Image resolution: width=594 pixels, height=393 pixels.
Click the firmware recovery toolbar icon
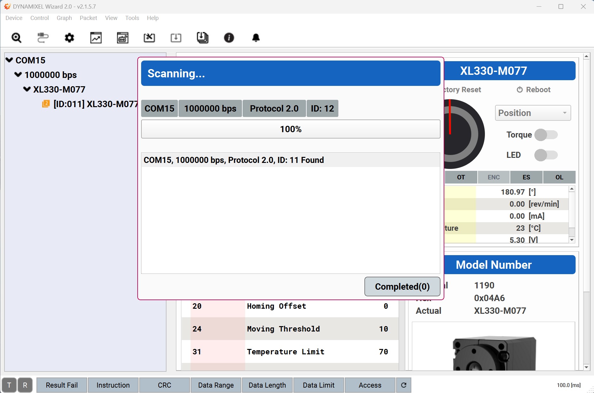(149, 38)
